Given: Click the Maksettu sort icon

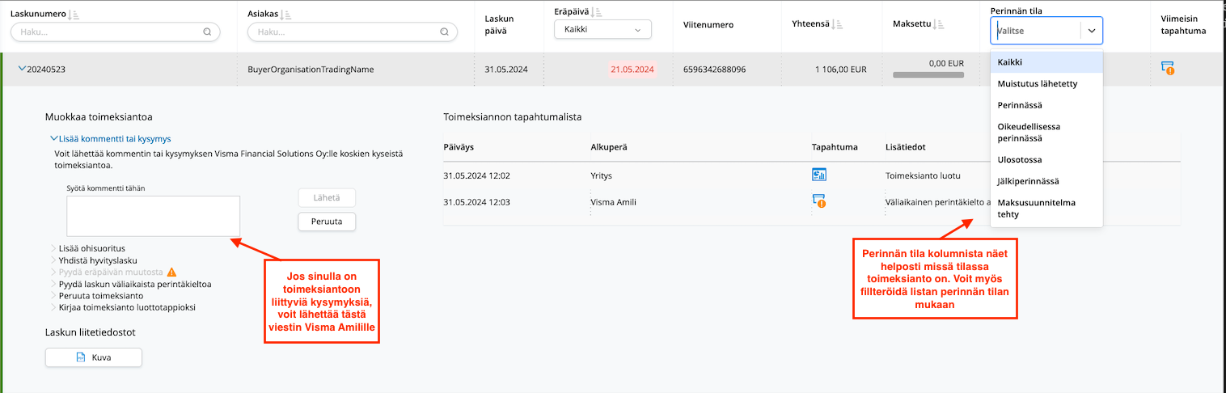Looking at the screenshot, I should 936,24.
